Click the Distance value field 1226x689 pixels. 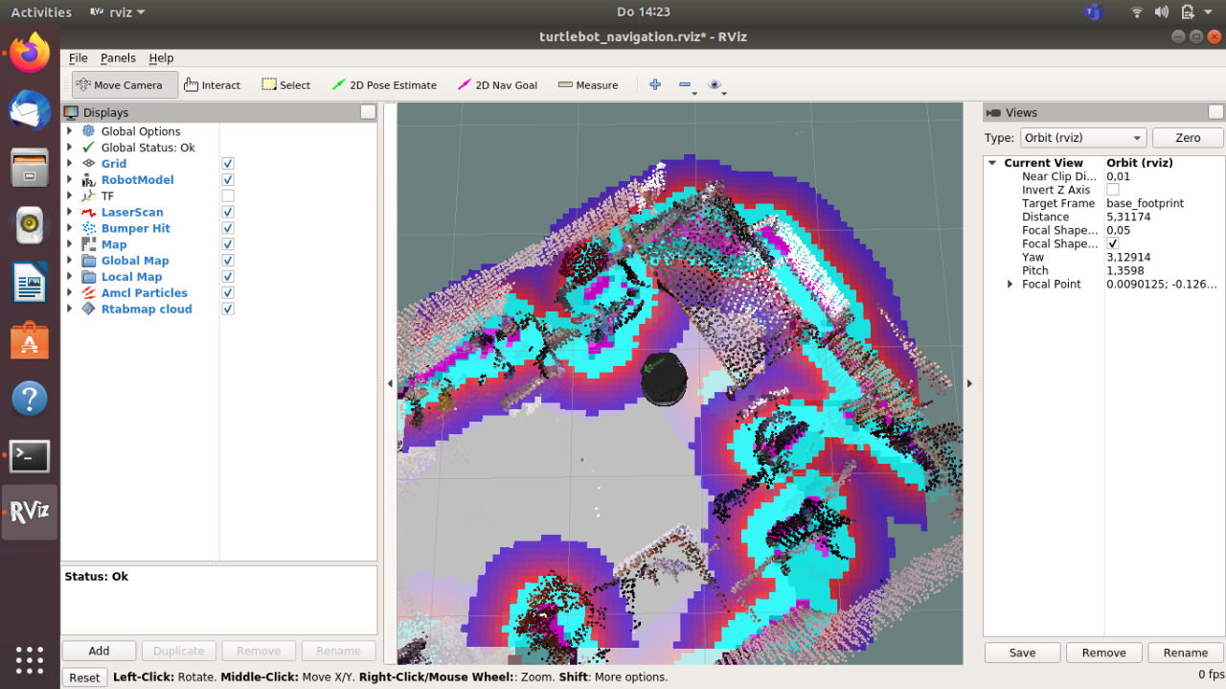coord(1161,217)
